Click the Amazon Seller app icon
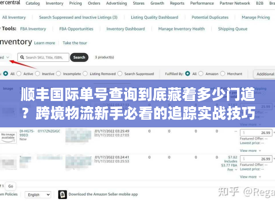The height and width of the screenshot is (207, 275). 62,194
